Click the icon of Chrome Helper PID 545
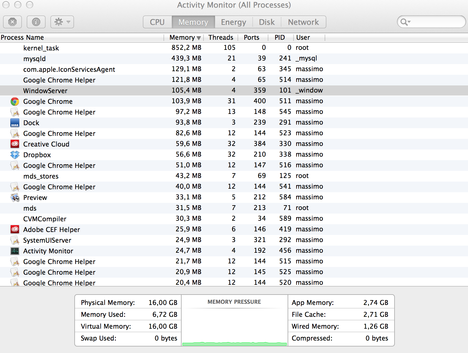This screenshot has height=353, width=468. (x=15, y=112)
